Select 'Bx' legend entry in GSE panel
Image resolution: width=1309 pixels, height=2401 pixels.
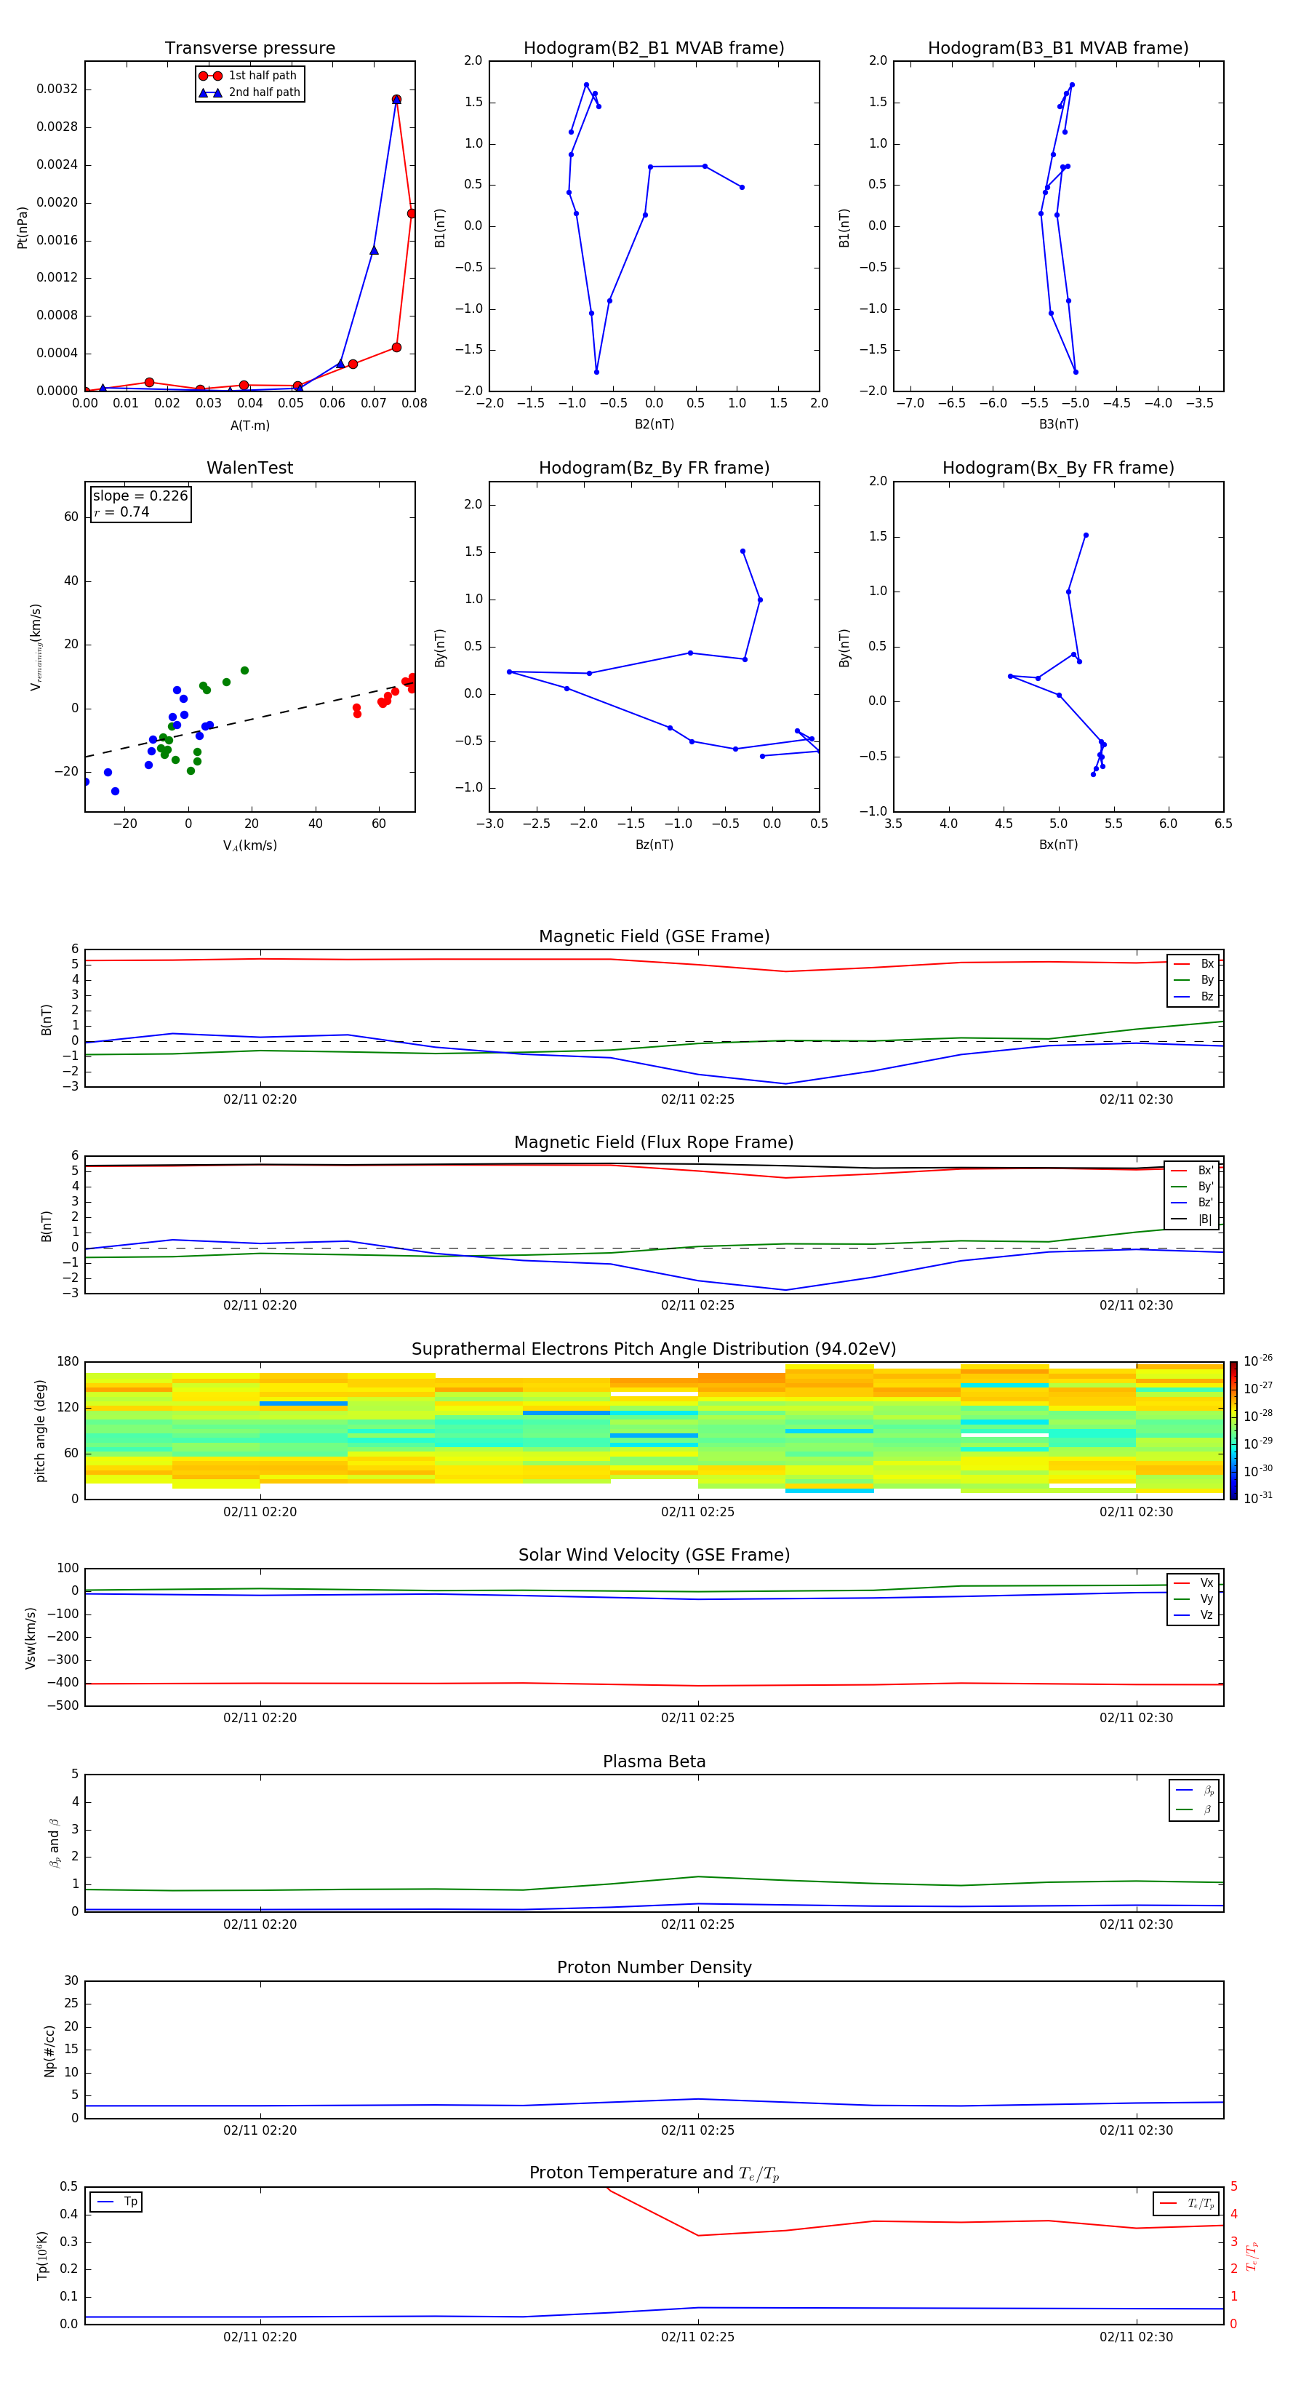click(x=1193, y=964)
